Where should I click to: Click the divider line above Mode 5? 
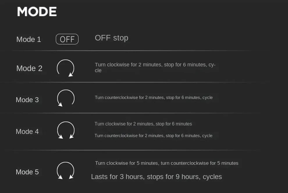click(131, 150)
